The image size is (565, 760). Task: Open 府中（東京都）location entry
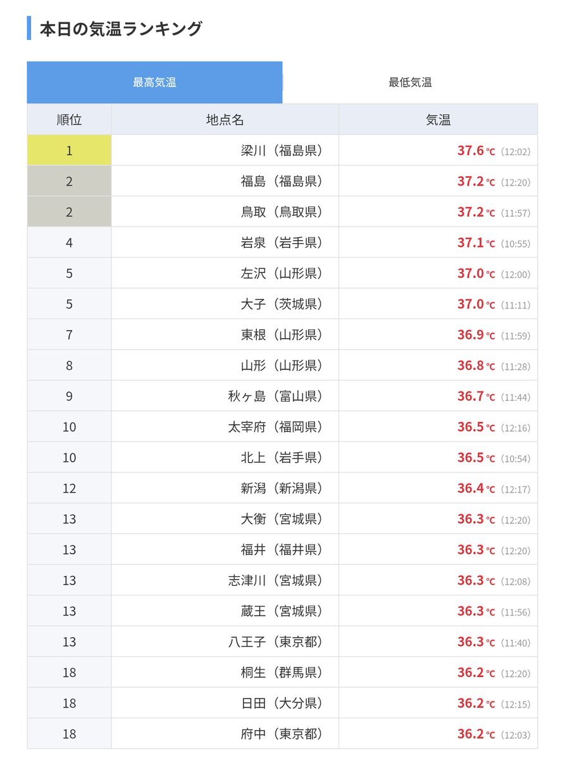[282, 734]
